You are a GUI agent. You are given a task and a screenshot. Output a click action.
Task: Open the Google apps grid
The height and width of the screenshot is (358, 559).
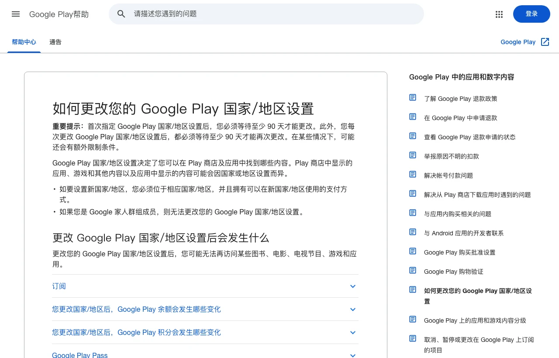499,14
